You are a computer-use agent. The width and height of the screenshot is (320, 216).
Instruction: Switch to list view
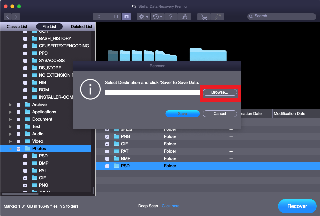point(107,17)
